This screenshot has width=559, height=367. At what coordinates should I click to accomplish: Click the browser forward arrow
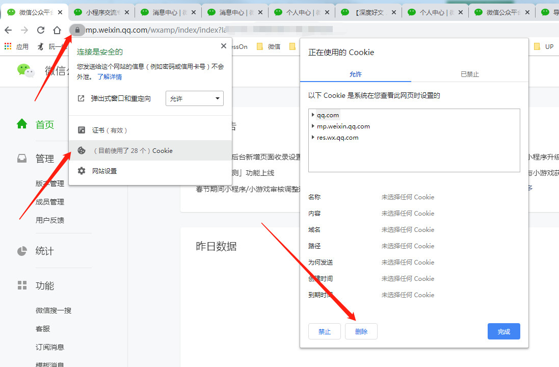(24, 30)
